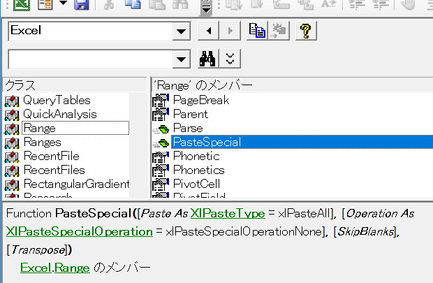Select the RectangularGradient class

point(77,184)
